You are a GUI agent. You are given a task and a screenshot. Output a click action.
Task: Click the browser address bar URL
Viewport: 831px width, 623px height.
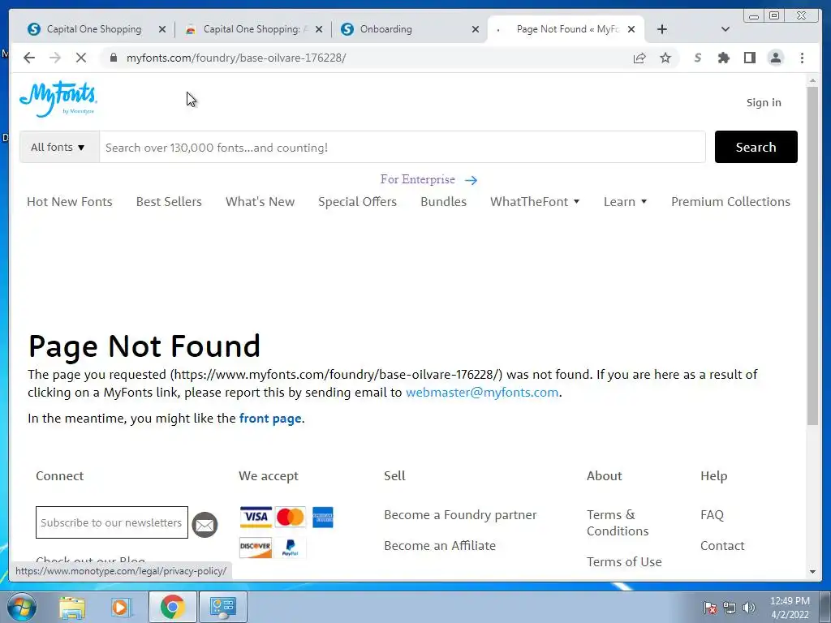coord(236,58)
